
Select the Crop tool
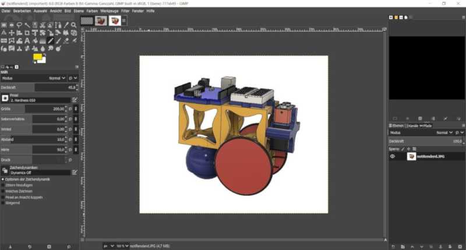pyautogui.click(x=27, y=33)
